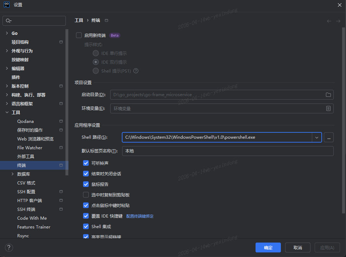346x257 pixels.
Task: Click the project icon next to SSH 配置
Action: [61, 192]
